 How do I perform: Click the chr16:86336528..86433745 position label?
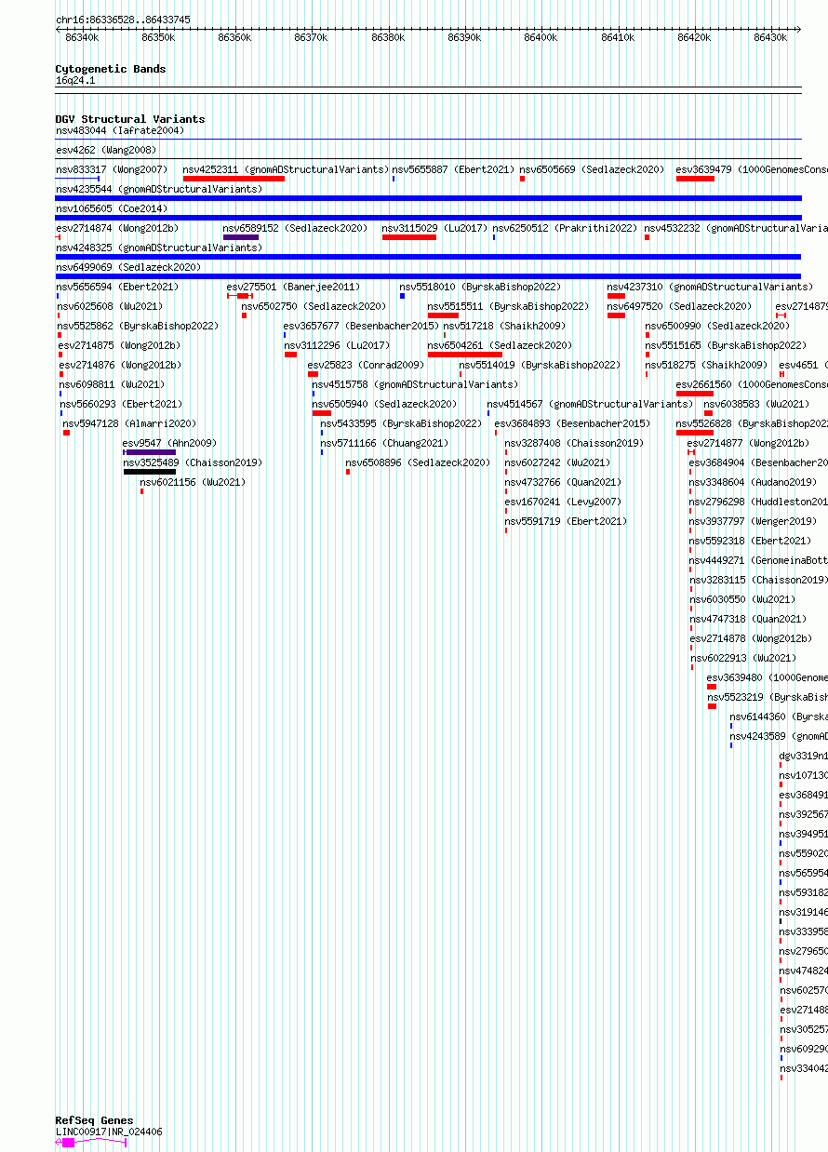pyautogui.click(x=123, y=20)
